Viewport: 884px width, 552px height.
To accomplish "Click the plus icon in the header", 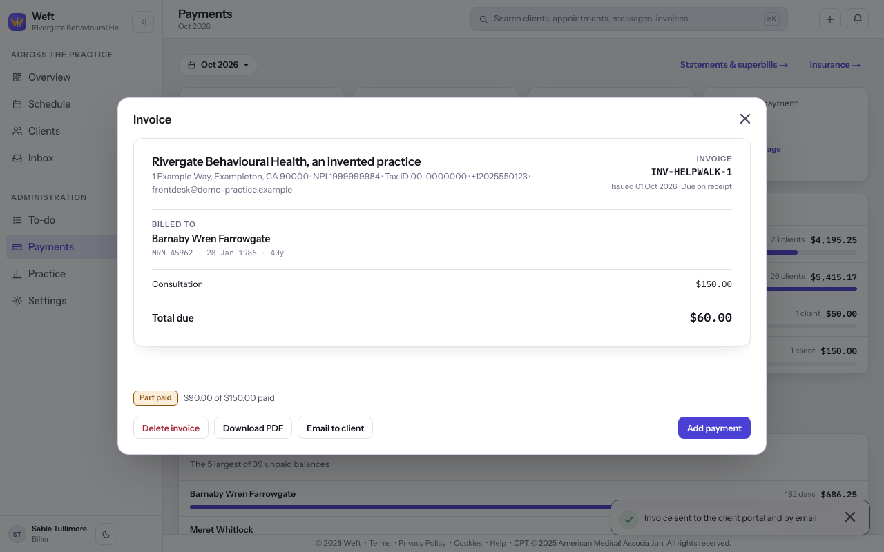I will tap(830, 19).
